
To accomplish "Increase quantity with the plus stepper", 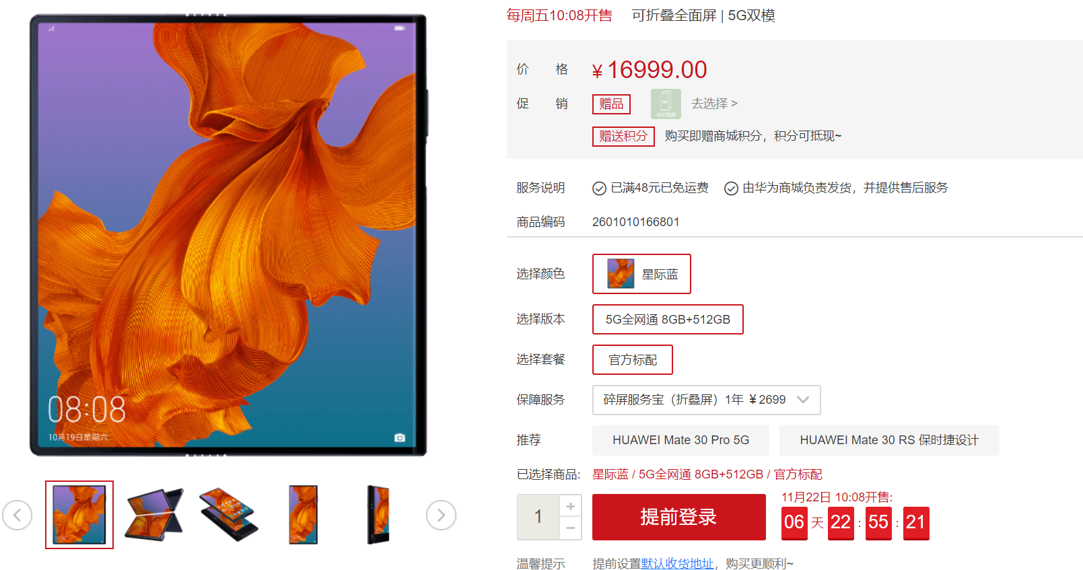I will tap(571, 506).
